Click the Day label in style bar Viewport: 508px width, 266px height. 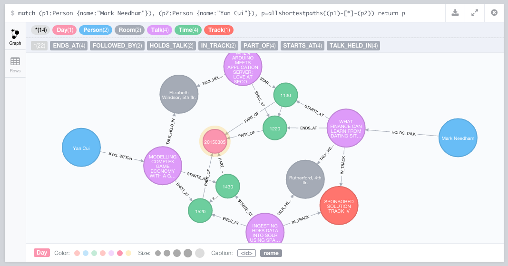coord(42,253)
